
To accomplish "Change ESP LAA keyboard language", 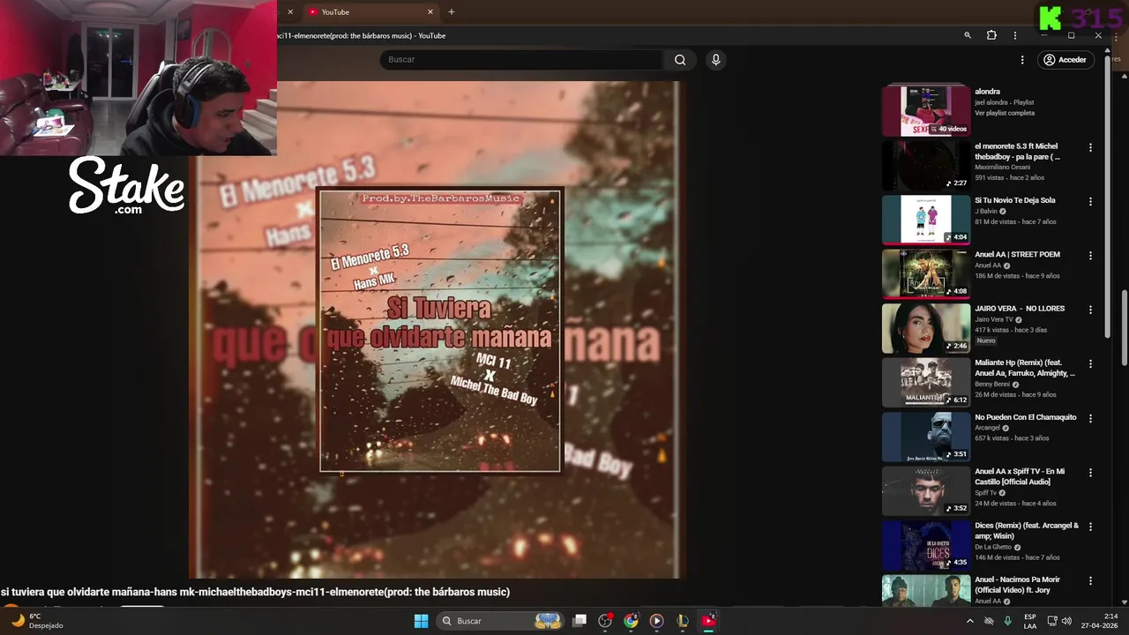I will [1030, 621].
